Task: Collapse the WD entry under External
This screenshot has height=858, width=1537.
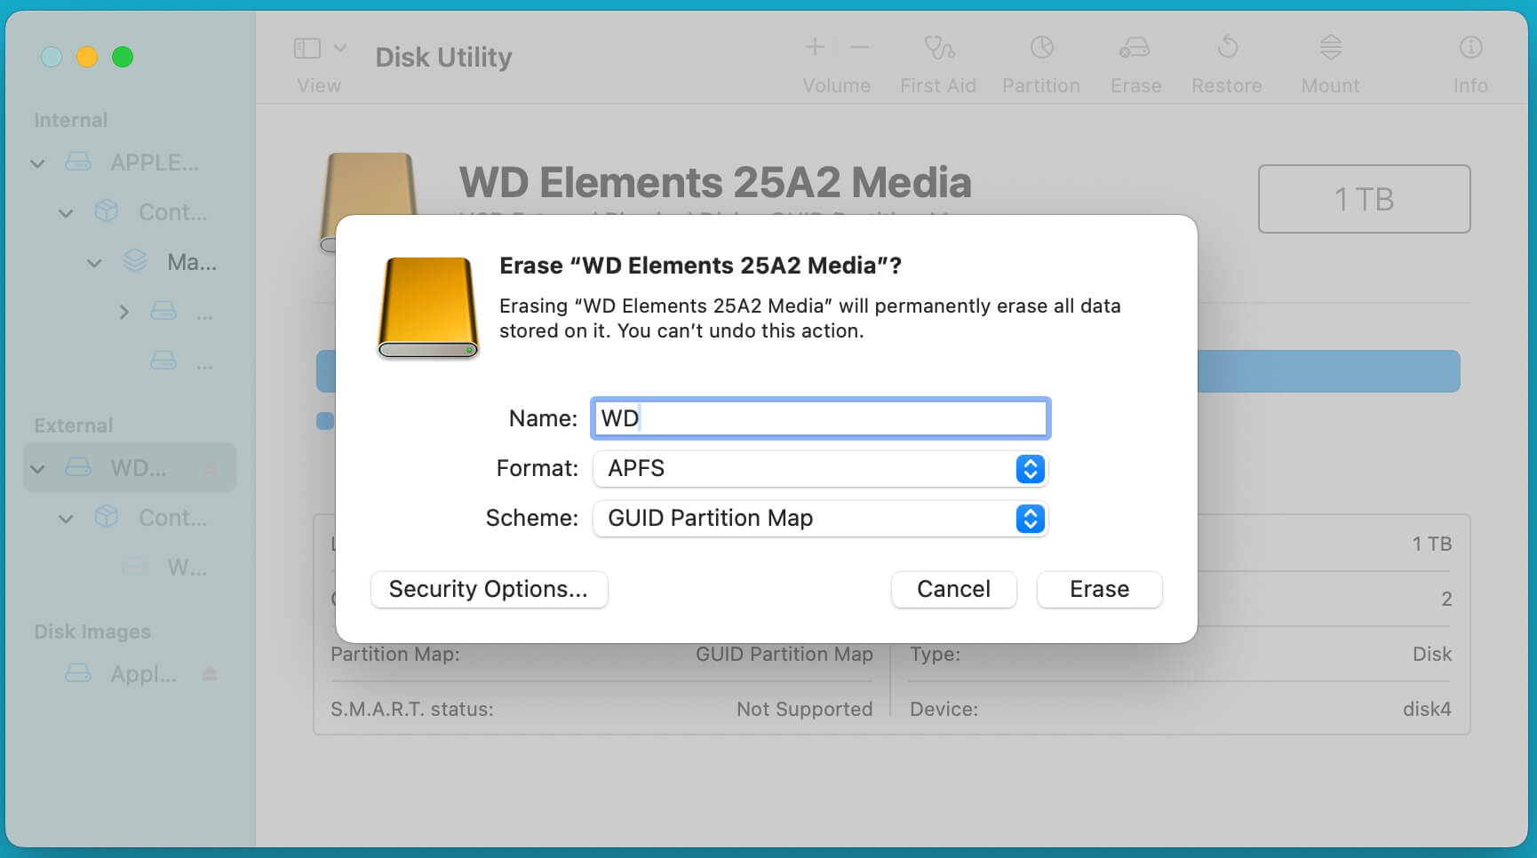Action: pos(37,467)
